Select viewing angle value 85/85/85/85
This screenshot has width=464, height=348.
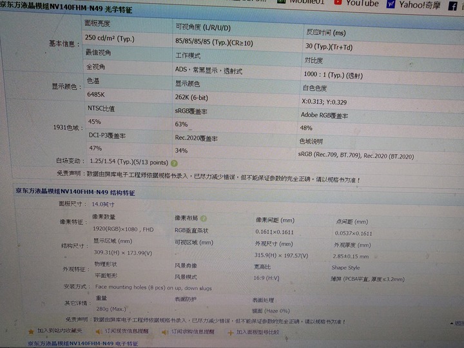tap(214, 43)
